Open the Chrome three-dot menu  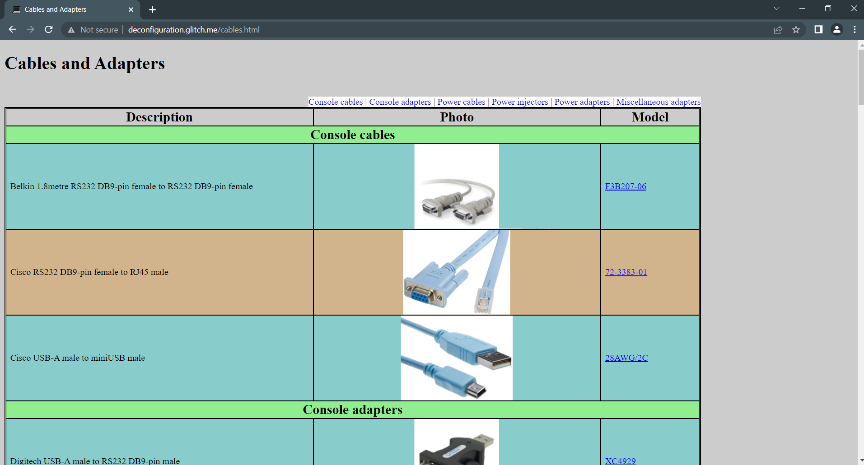point(854,30)
